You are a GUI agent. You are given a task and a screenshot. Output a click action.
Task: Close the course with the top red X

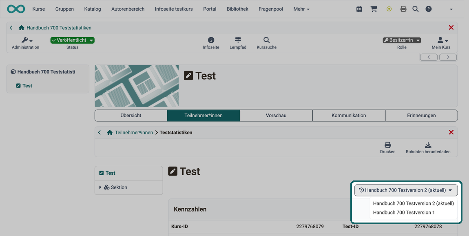tap(451, 27)
